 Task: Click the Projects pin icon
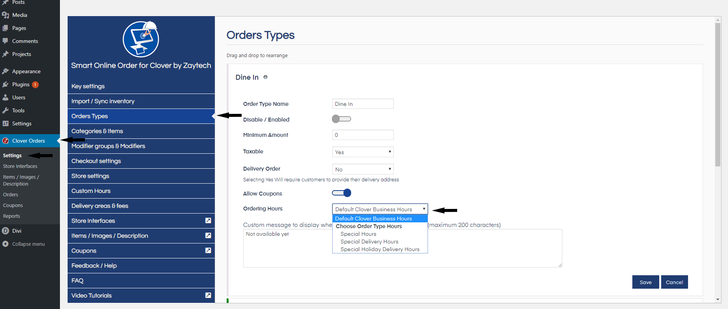5,54
